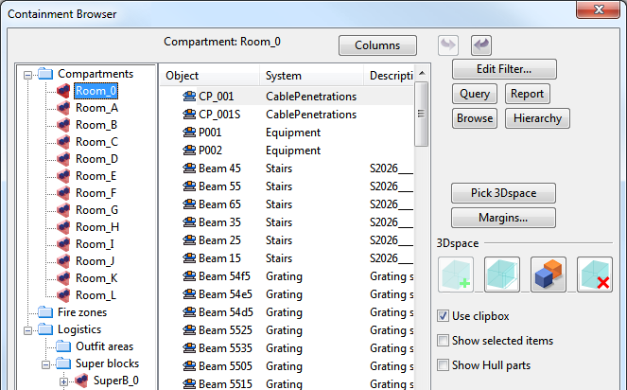Enable Show Hull parts checkbox

(x=444, y=365)
